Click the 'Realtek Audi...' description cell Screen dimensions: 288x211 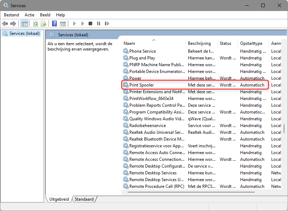click(x=201, y=132)
